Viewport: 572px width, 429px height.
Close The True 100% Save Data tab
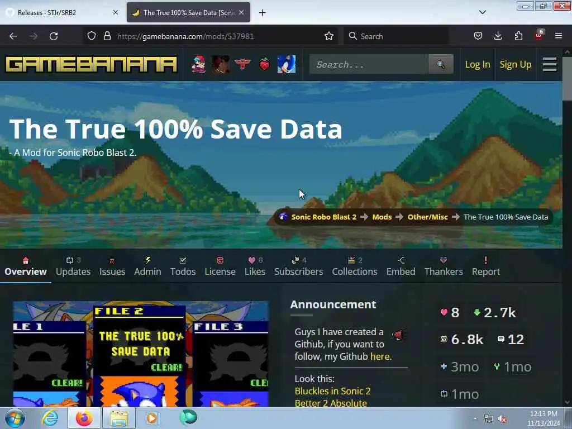pos(241,12)
